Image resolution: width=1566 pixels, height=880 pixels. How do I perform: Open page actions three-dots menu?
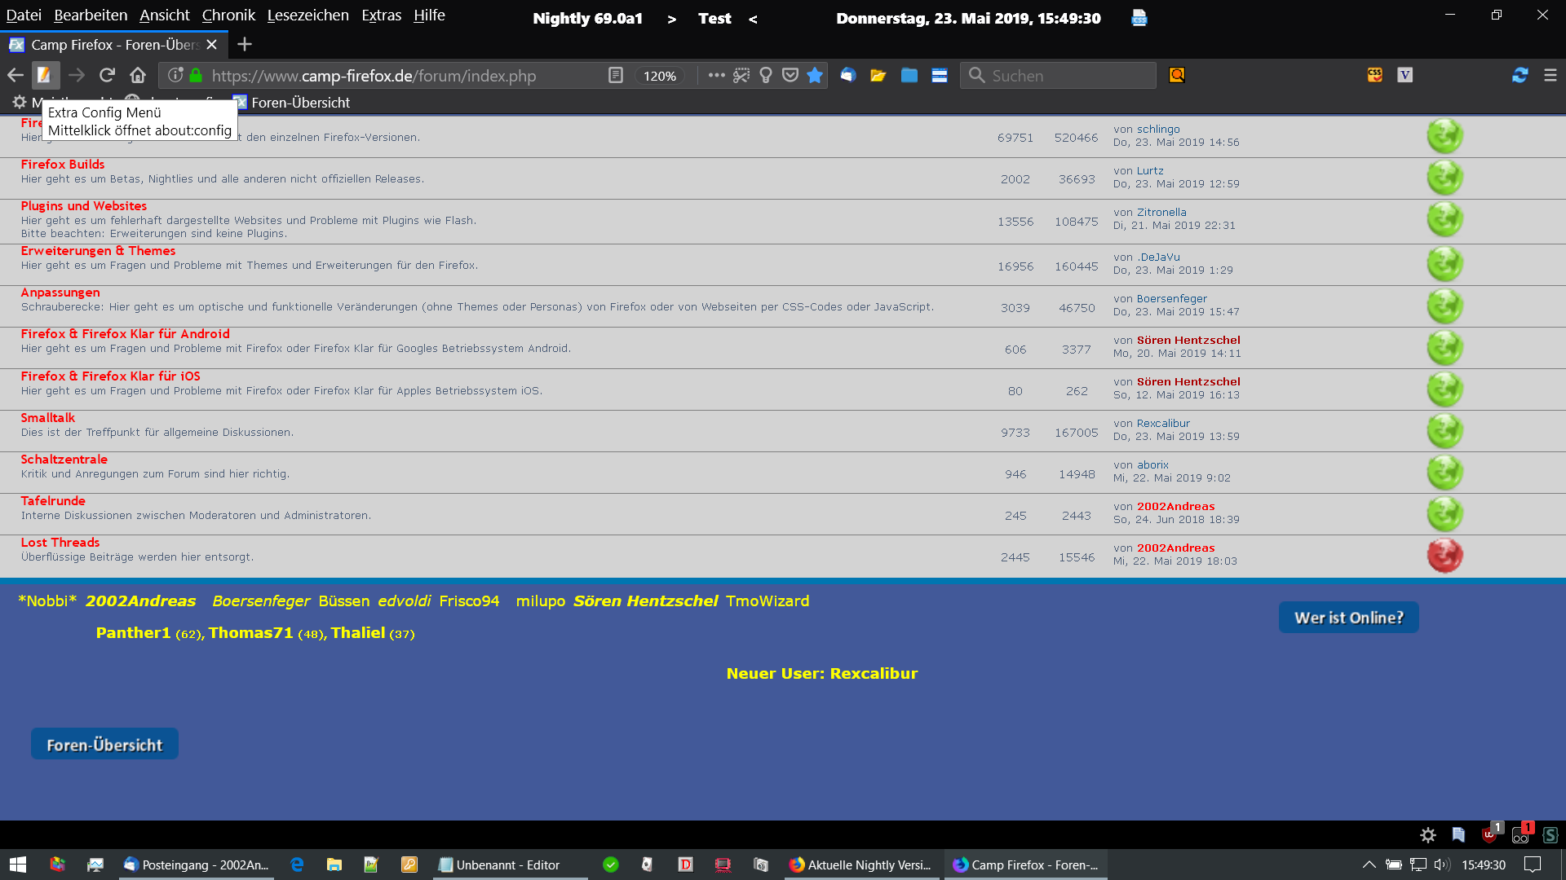click(716, 76)
